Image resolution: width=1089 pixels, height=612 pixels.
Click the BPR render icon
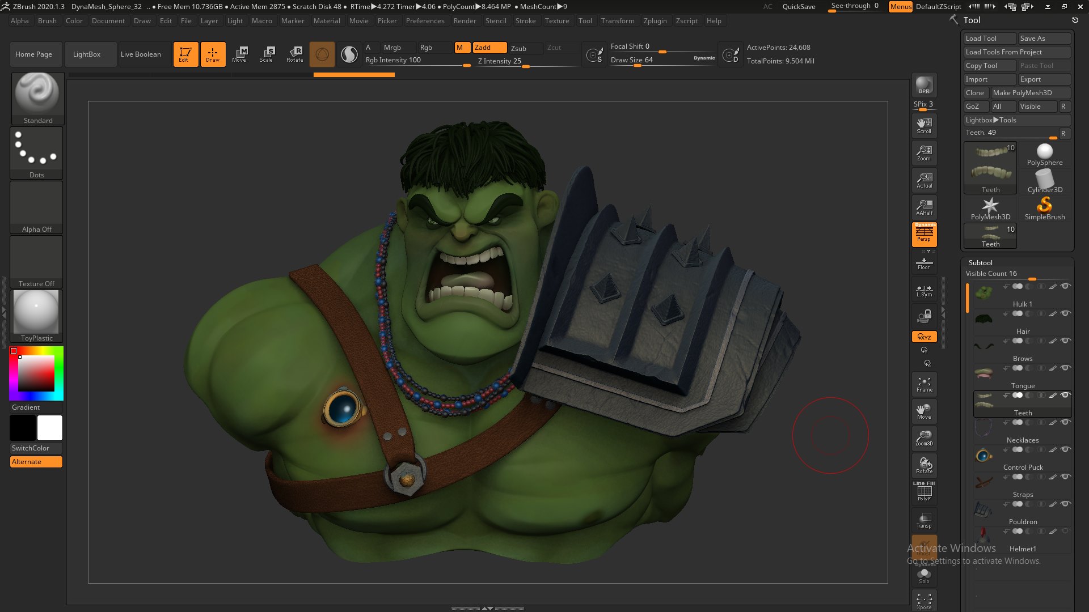click(924, 85)
